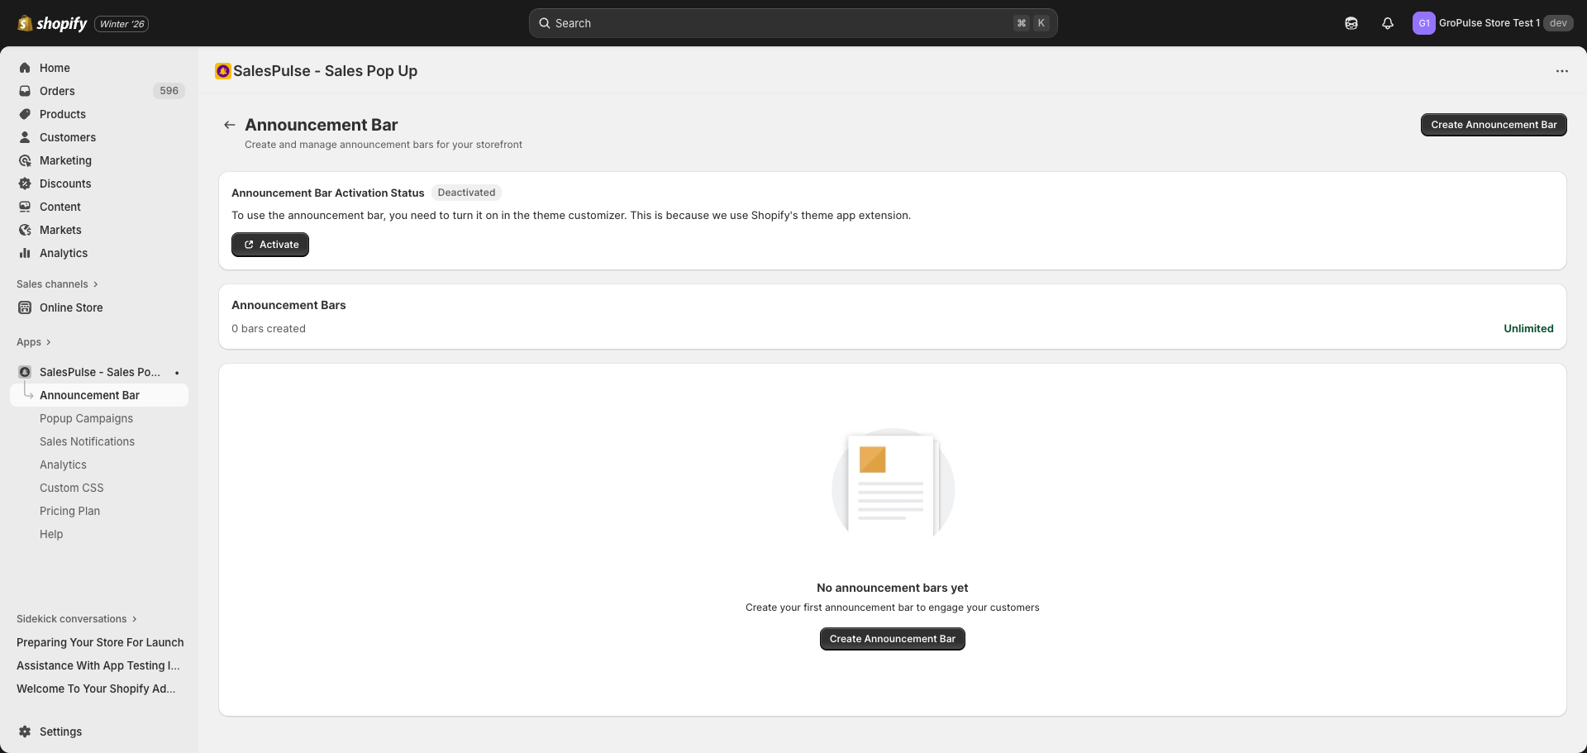Image resolution: width=1587 pixels, height=753 pixels.
Task: Open the Discounts section
Action: (x=64, y=183)
